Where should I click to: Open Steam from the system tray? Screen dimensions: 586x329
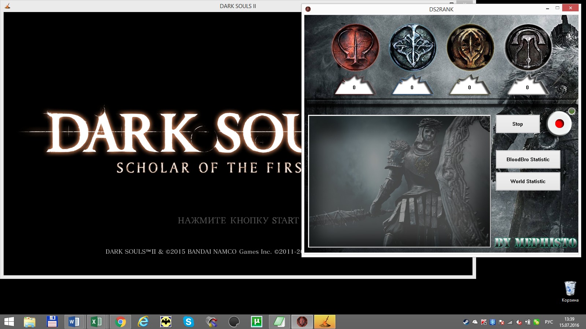pos(466,322)
